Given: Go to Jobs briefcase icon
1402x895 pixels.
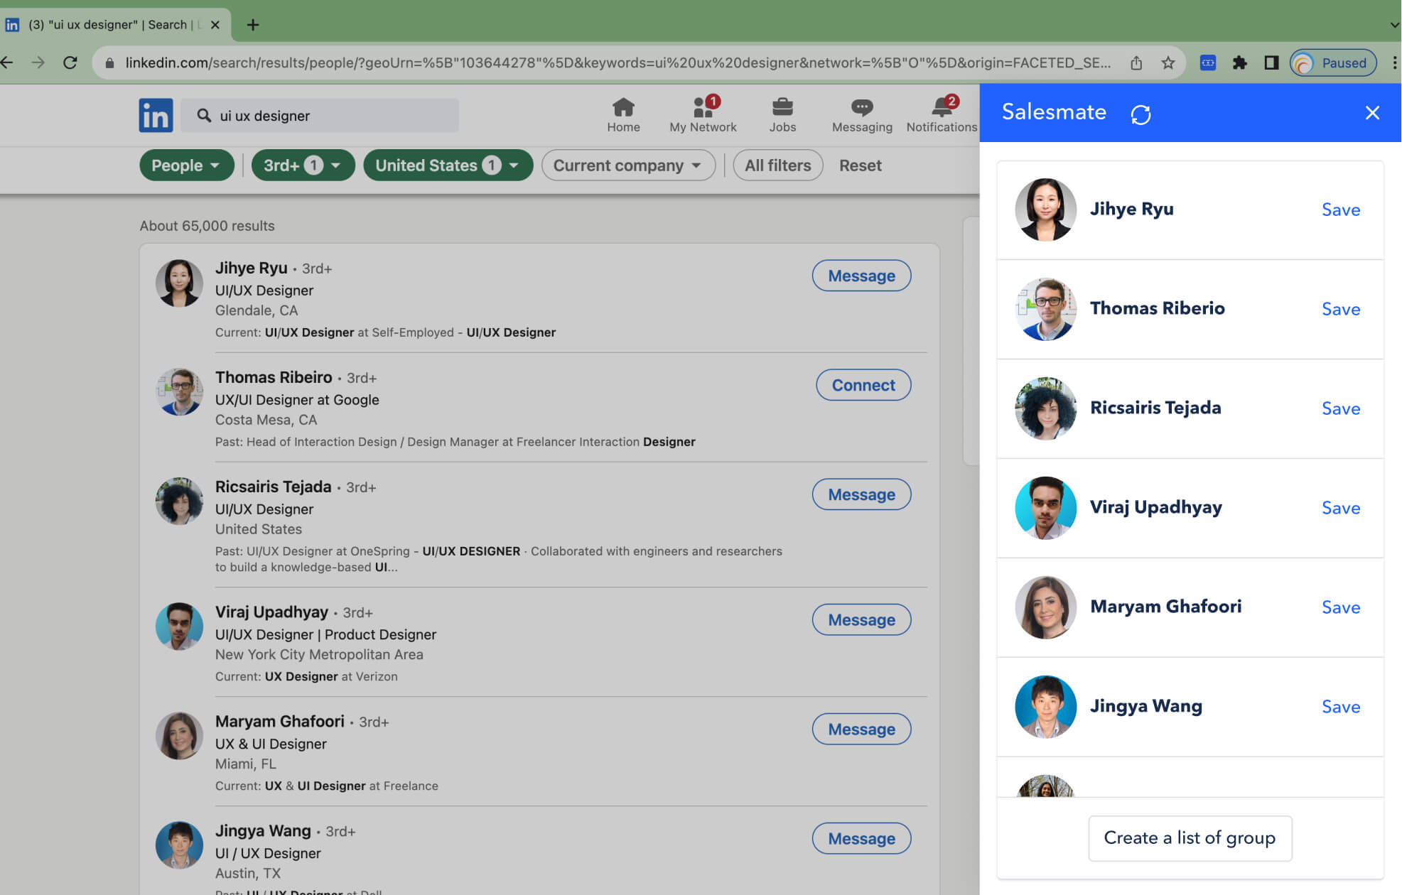Looking at the screenshot, I should pyautogui.click(x=782, y=115).
